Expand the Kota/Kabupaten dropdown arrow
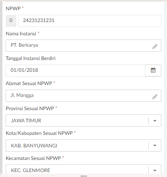This screenshot has width=167, height=177. click(155, 145)
